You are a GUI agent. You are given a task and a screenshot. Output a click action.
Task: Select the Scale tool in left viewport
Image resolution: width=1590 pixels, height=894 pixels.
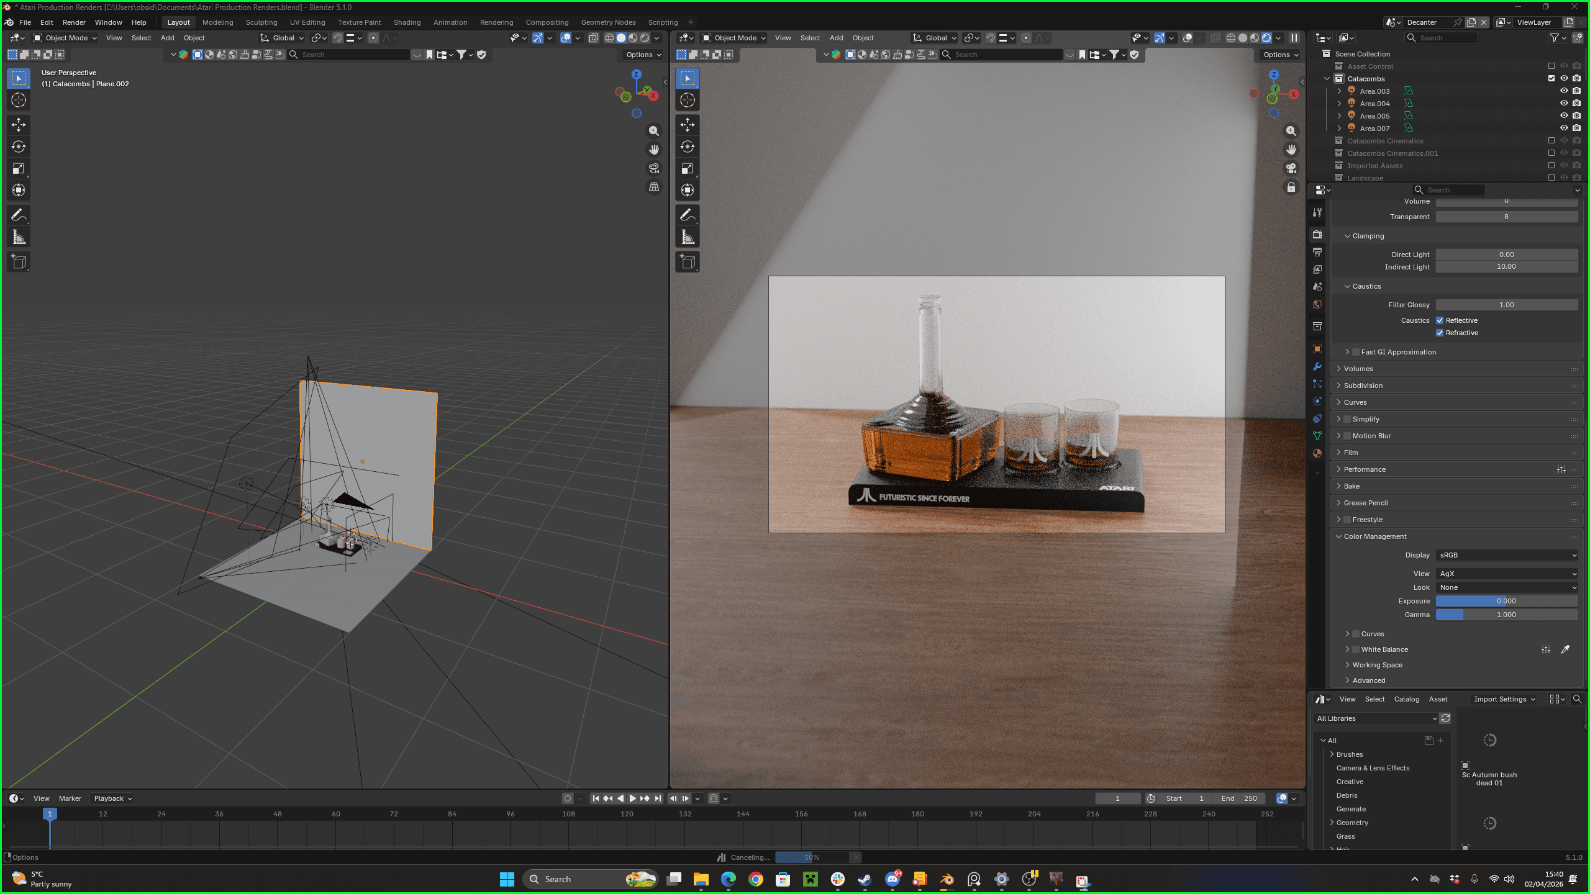pos(19,168)
